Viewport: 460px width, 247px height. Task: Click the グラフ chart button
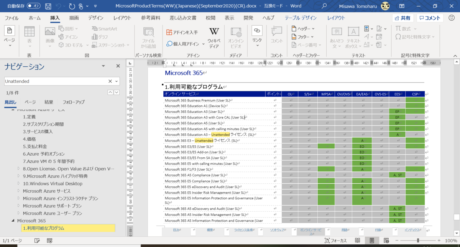pyautogui.click(x=100, y=37)
